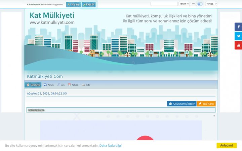Screen dimensions: 242x151
Task: Focus the forum search text field
Action: click(x=164, y=4)
